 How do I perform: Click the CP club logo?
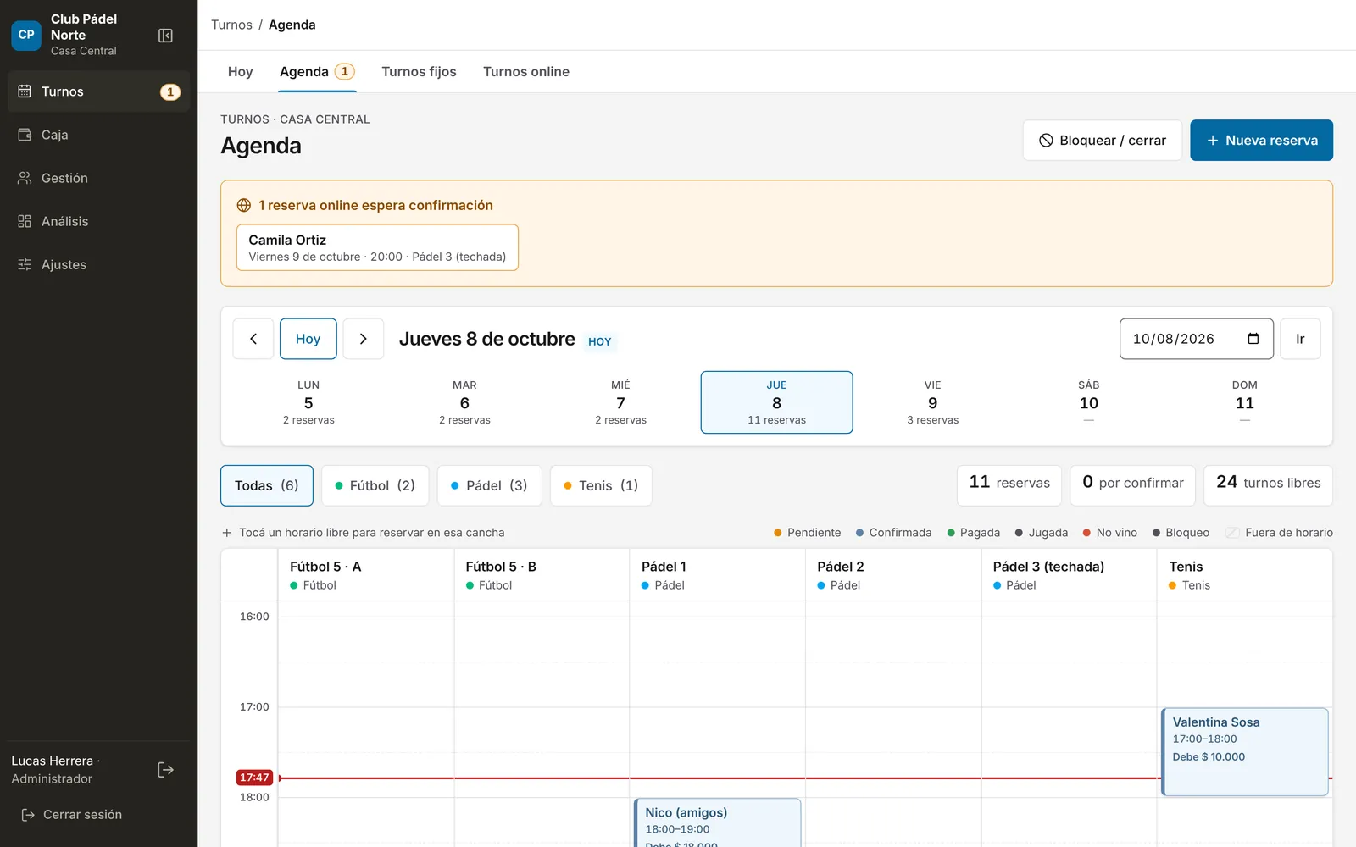pos(26,35)
